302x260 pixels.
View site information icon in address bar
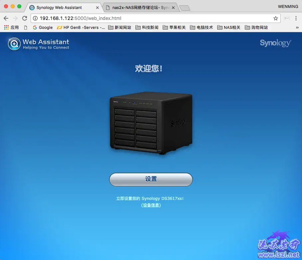[35, 18]
